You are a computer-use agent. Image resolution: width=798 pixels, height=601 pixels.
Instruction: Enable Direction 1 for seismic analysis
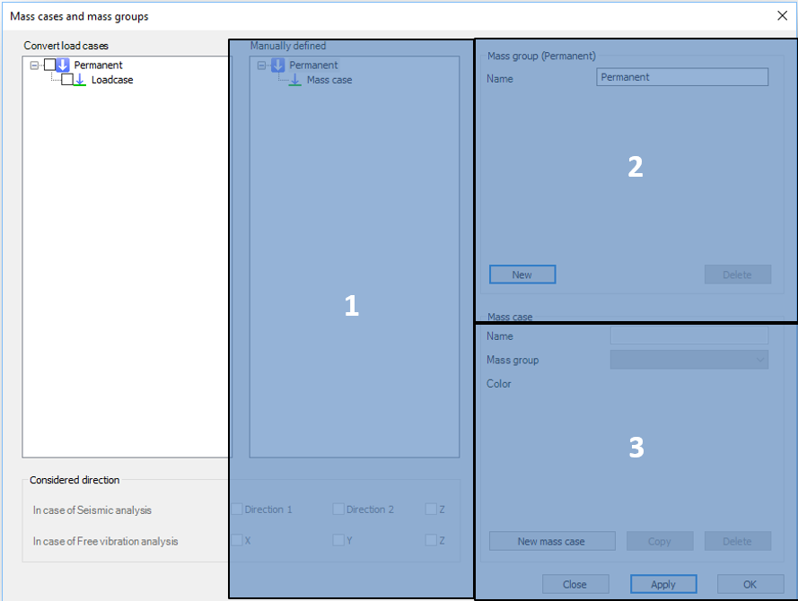(x=237, y=509)
